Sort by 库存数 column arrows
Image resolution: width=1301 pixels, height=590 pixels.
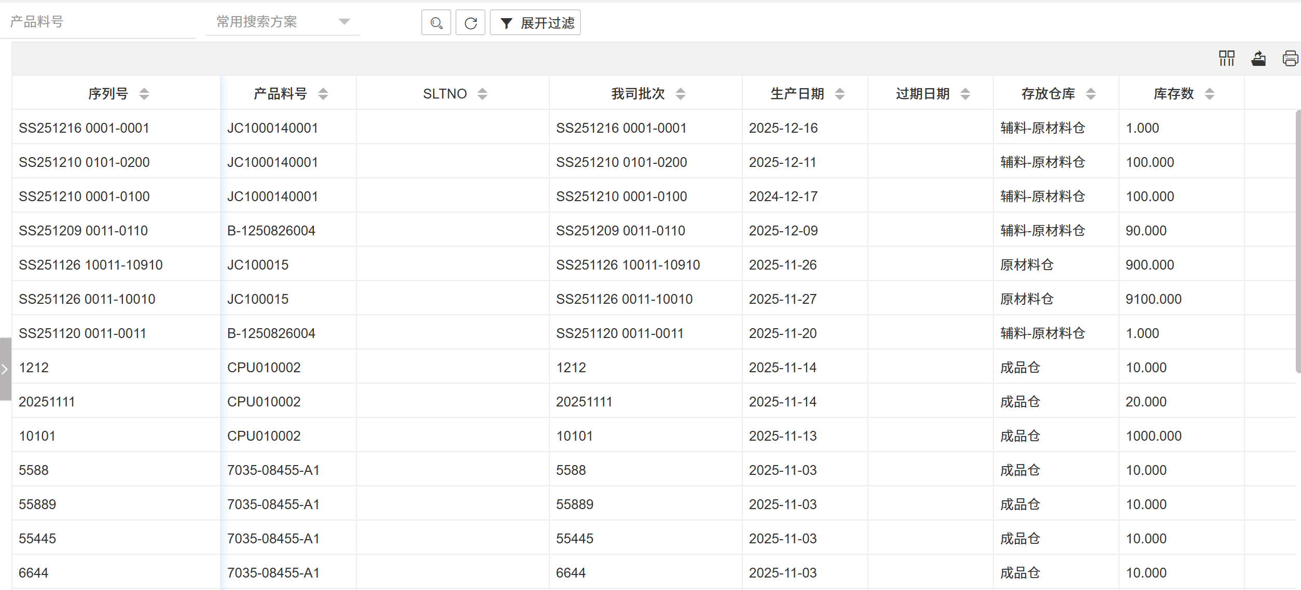point(1210,94)
